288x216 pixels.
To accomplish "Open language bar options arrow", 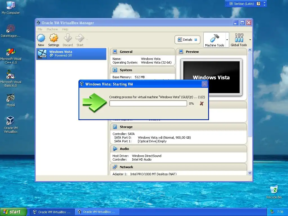I will [264, 5].
